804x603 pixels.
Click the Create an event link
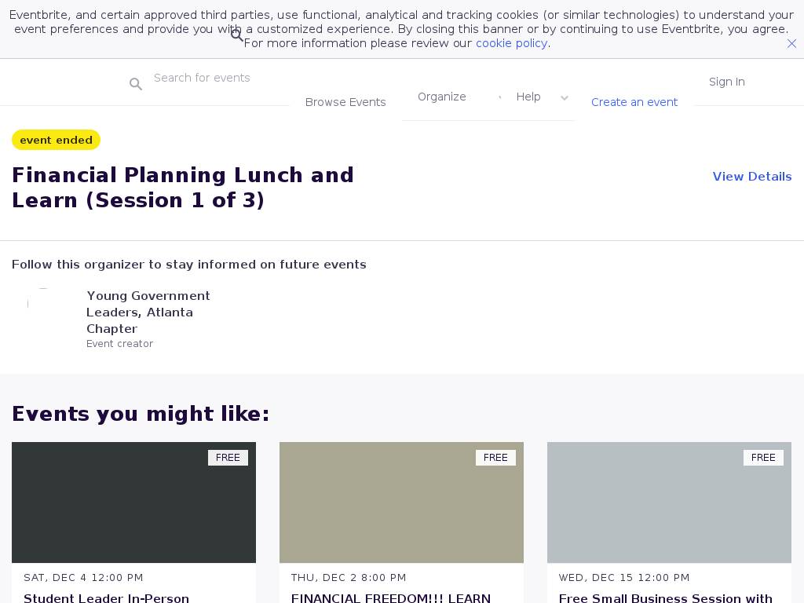pos(634,102)
